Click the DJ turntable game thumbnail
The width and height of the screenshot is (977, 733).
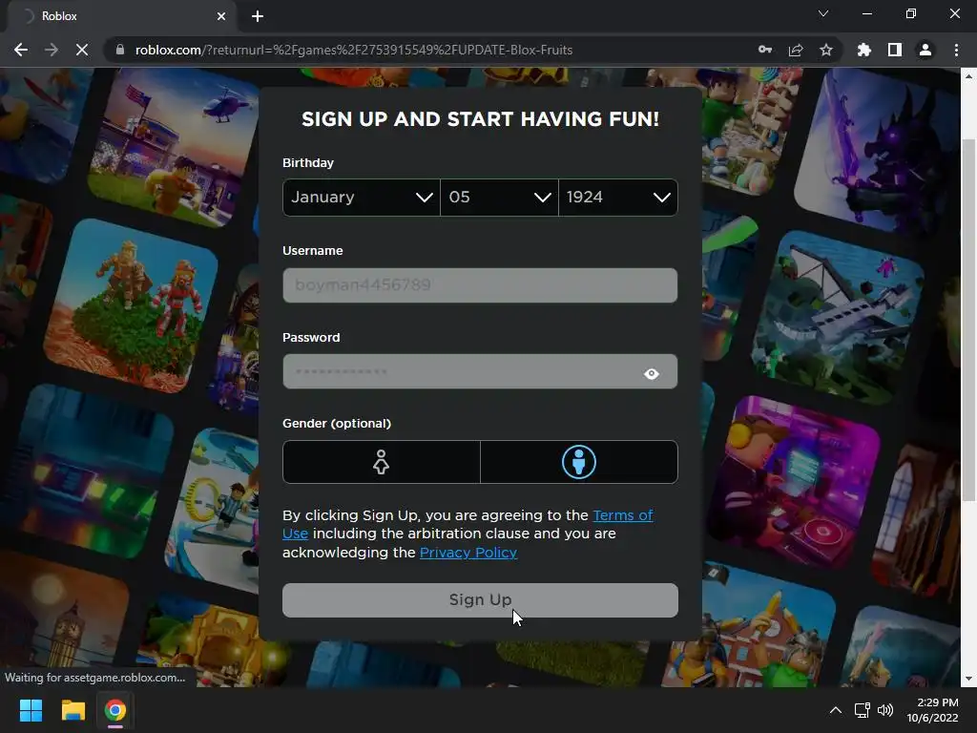(x=797, y=480)
